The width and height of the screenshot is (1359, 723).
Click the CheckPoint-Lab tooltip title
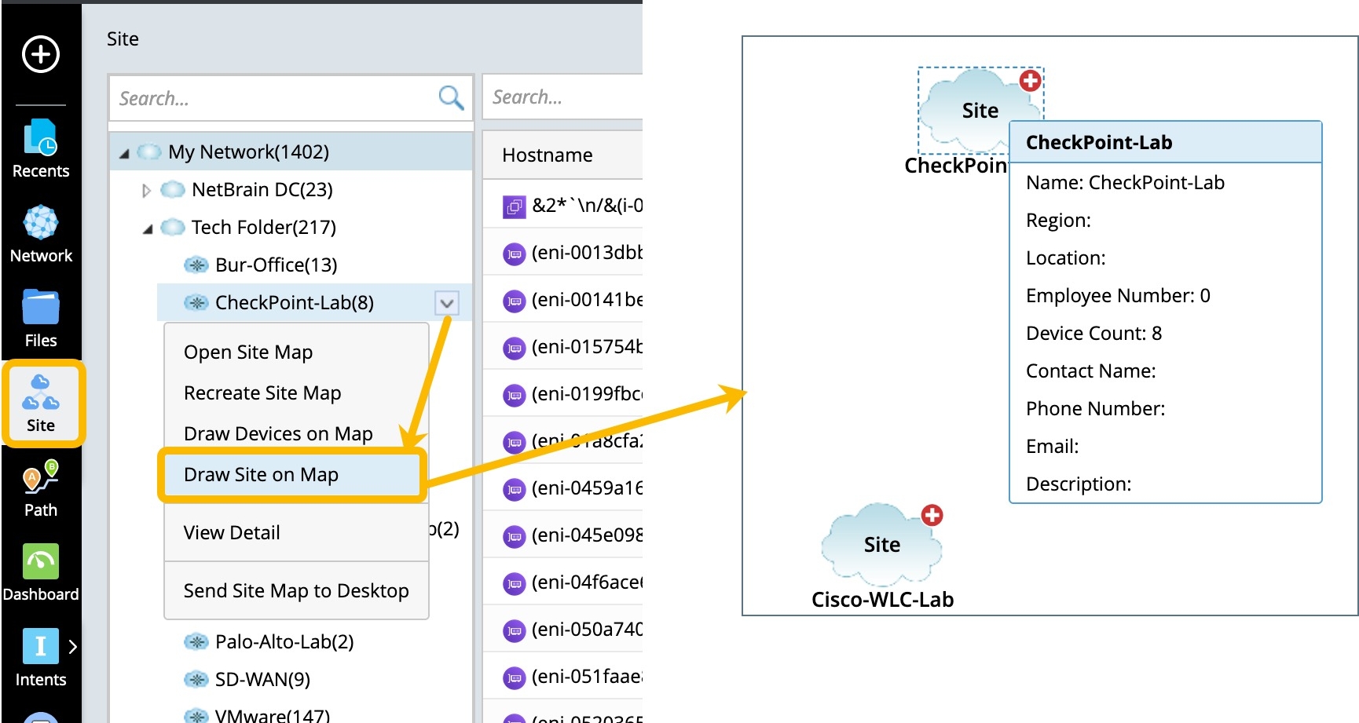point(1099,142)
